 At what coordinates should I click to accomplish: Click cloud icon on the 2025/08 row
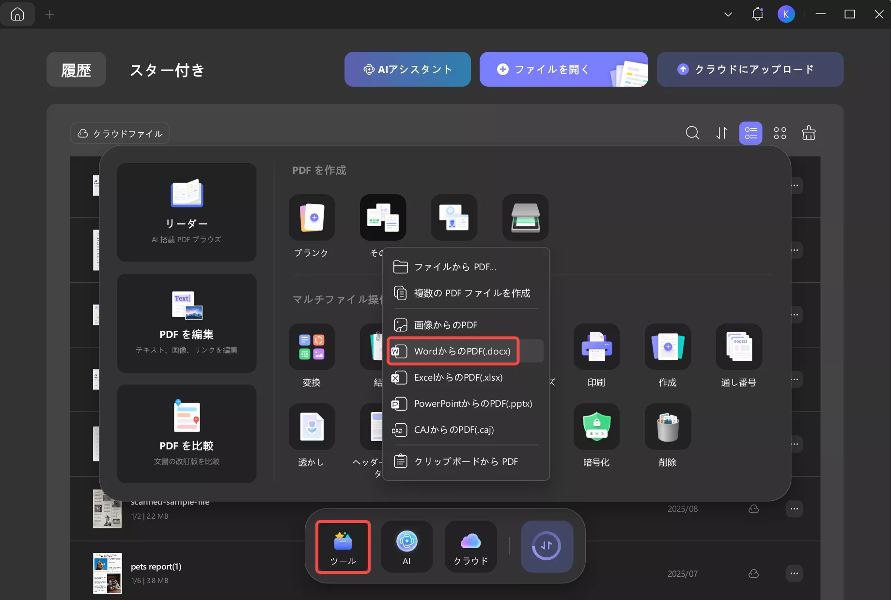pyautogui.click(x=753, y=508)
